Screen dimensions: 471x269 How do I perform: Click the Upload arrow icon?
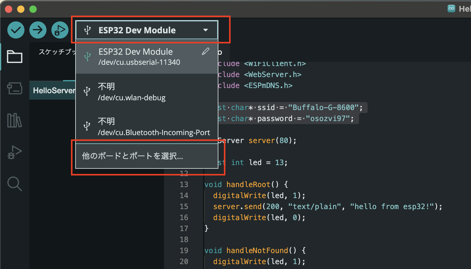tap(38, 30)
